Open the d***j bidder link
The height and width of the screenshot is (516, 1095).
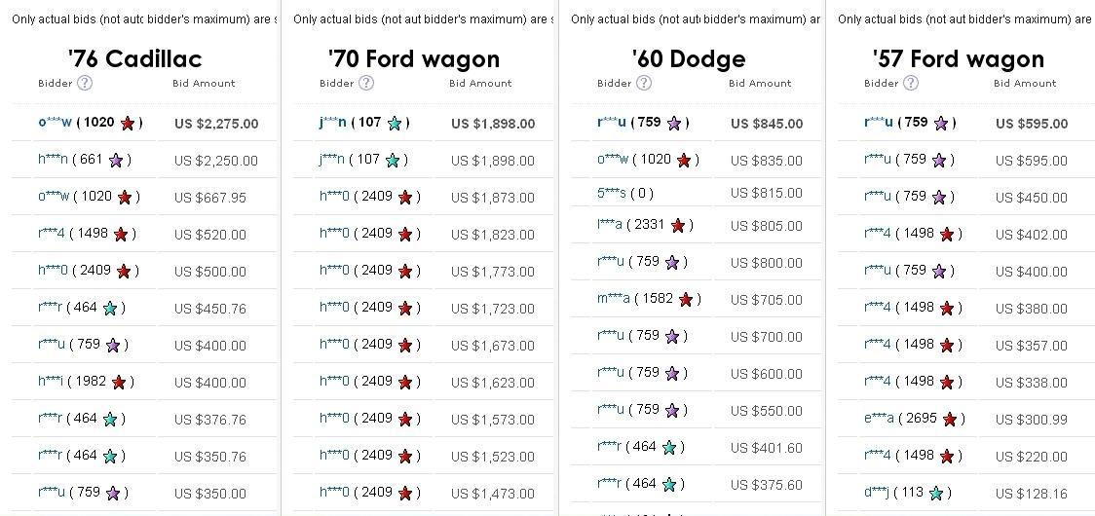pos(877,493)
